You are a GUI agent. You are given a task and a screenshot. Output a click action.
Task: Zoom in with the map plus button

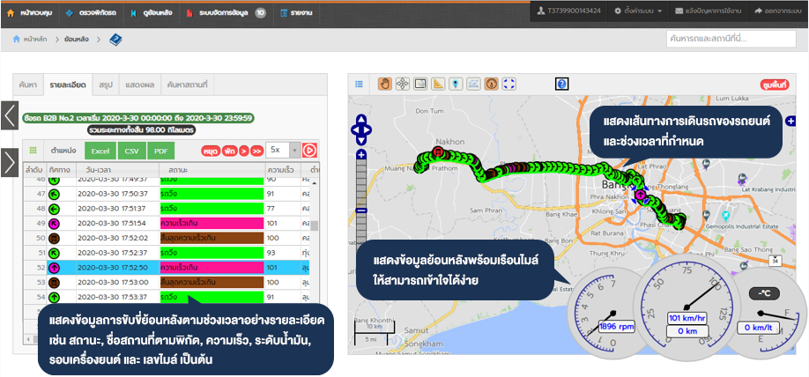click(x=361, y=154)
